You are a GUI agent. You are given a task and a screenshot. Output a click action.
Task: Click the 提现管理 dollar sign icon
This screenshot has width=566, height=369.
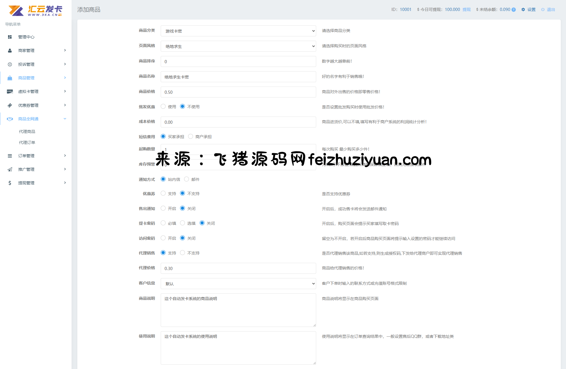tap(10, 183)
